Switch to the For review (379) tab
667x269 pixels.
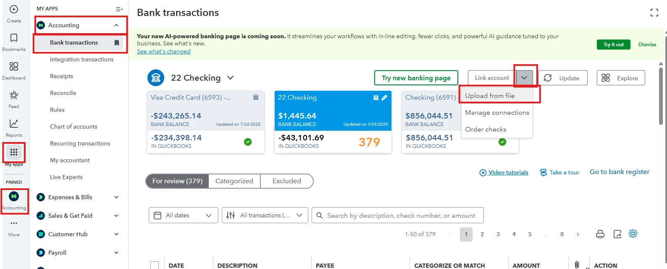(177, 181)
